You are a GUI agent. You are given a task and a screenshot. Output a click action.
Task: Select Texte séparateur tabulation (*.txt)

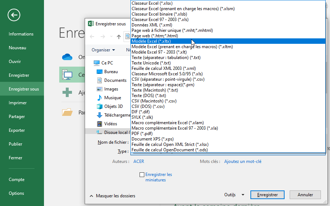228,58
